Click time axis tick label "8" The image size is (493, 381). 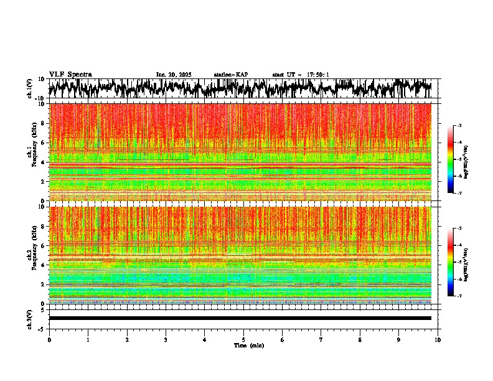pyautogui.click(x=360, y=340)
